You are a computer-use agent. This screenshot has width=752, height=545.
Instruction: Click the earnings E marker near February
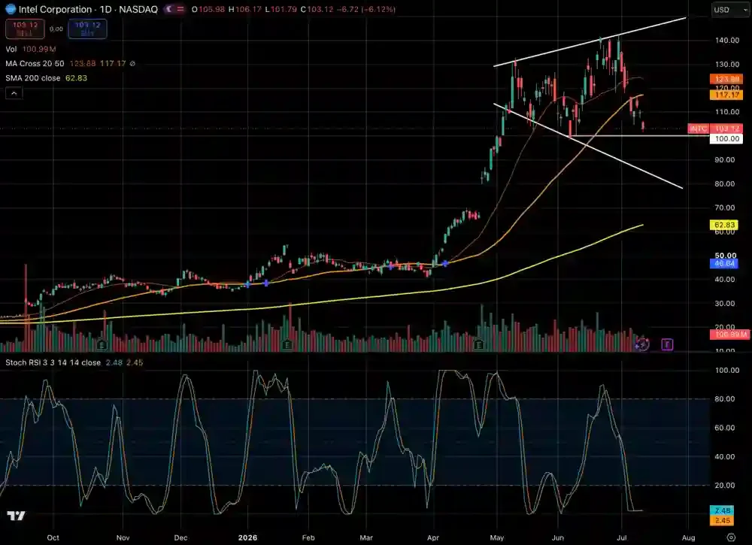(287, 344)
